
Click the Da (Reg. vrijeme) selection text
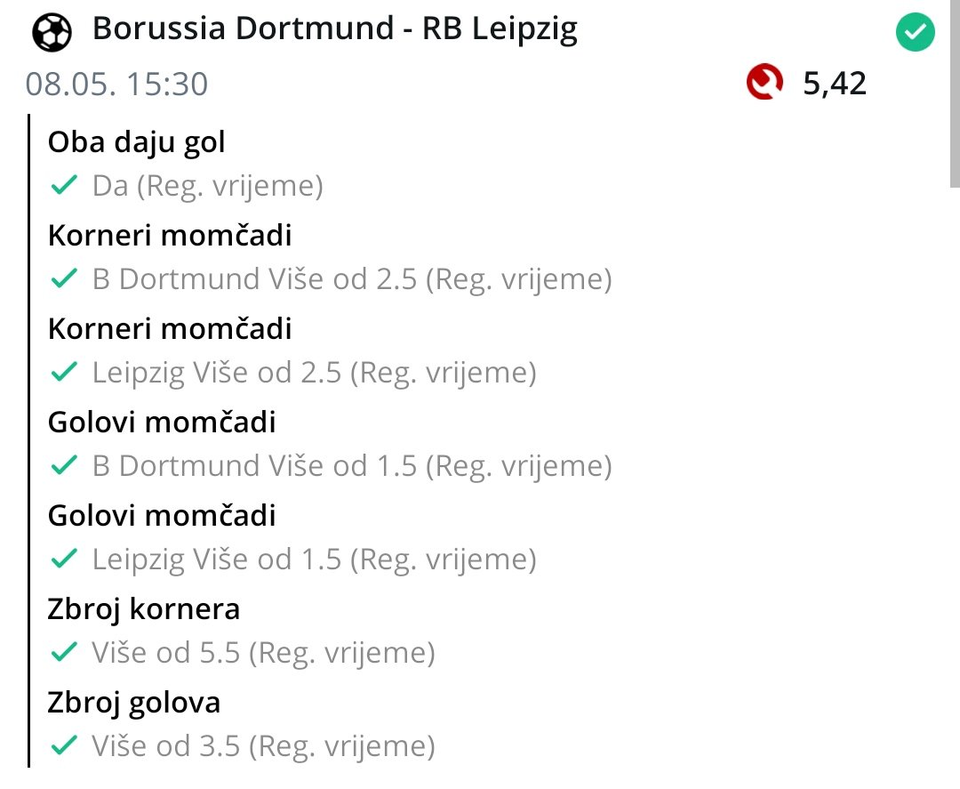207,186
